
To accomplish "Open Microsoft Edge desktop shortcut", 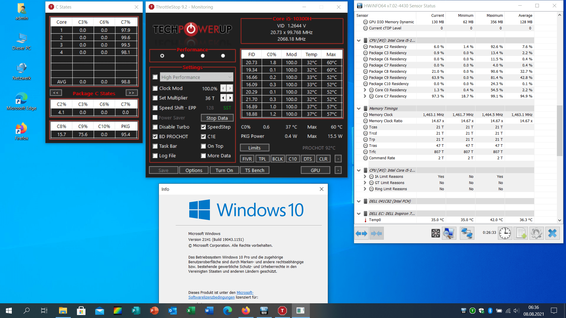I will tap(22, 102).
